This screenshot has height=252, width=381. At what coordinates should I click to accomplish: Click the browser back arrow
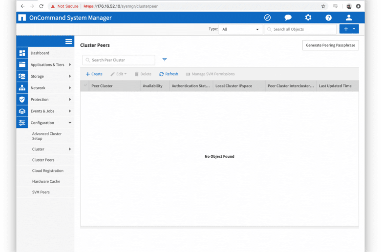[x=22, y=6]
